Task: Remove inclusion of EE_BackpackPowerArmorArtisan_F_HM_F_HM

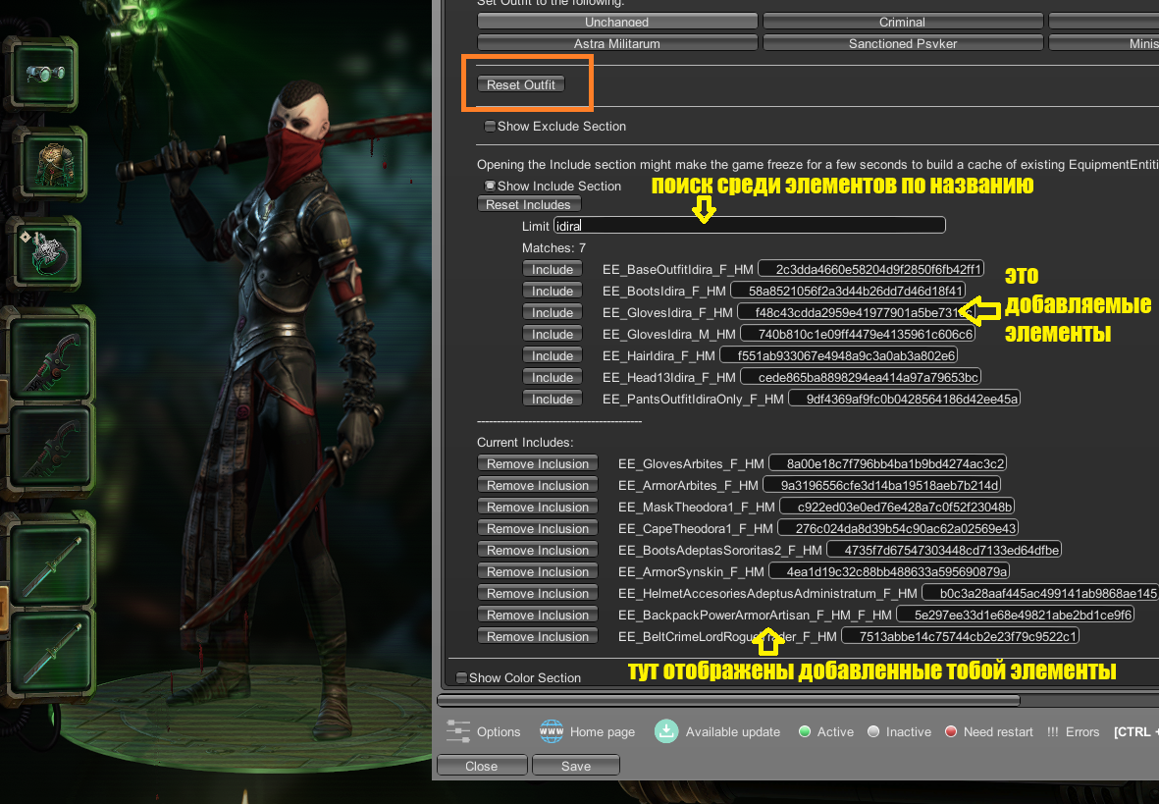Action: tap(538, 615)
